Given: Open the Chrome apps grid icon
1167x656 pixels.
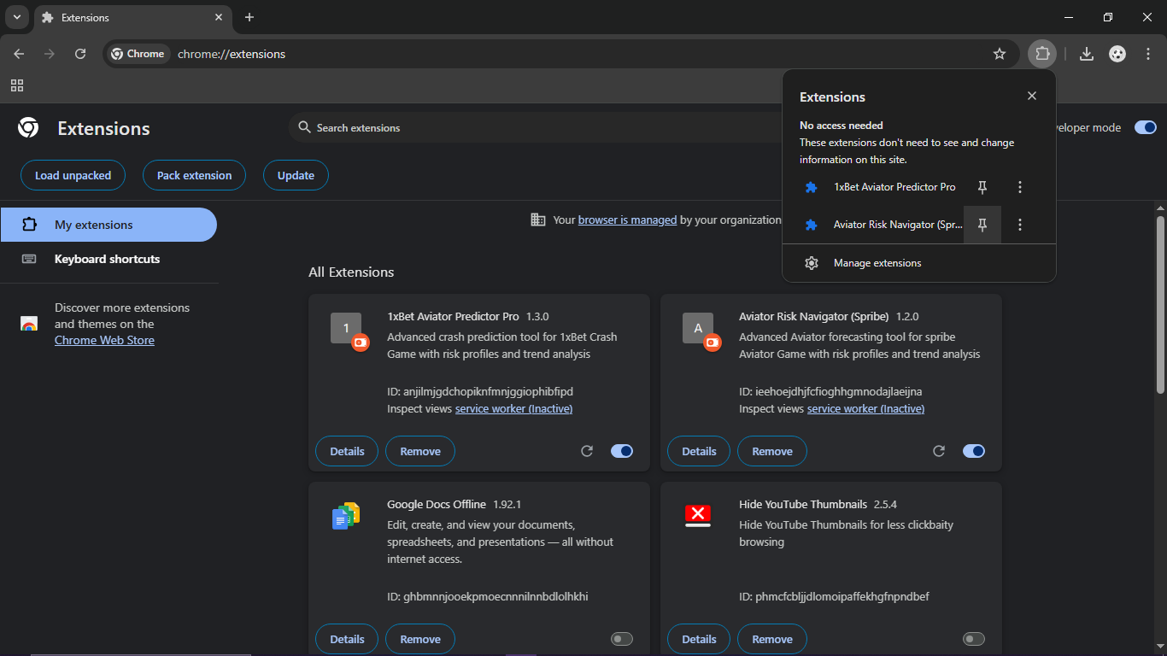Looking at the screenshot, I should [x=17, y=85].
